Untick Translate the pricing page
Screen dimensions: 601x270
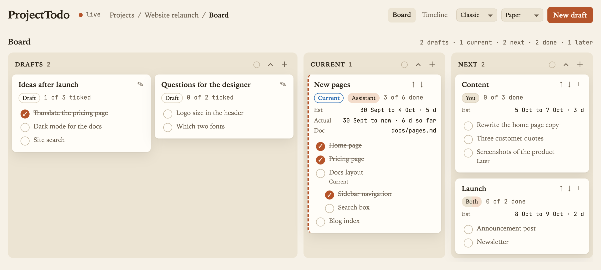pyautogui.click(x=25, y=114)
